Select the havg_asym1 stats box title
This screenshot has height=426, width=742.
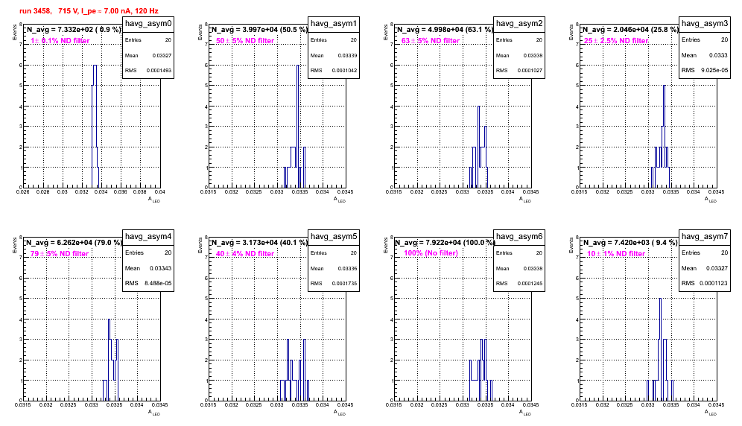(334, 24)
